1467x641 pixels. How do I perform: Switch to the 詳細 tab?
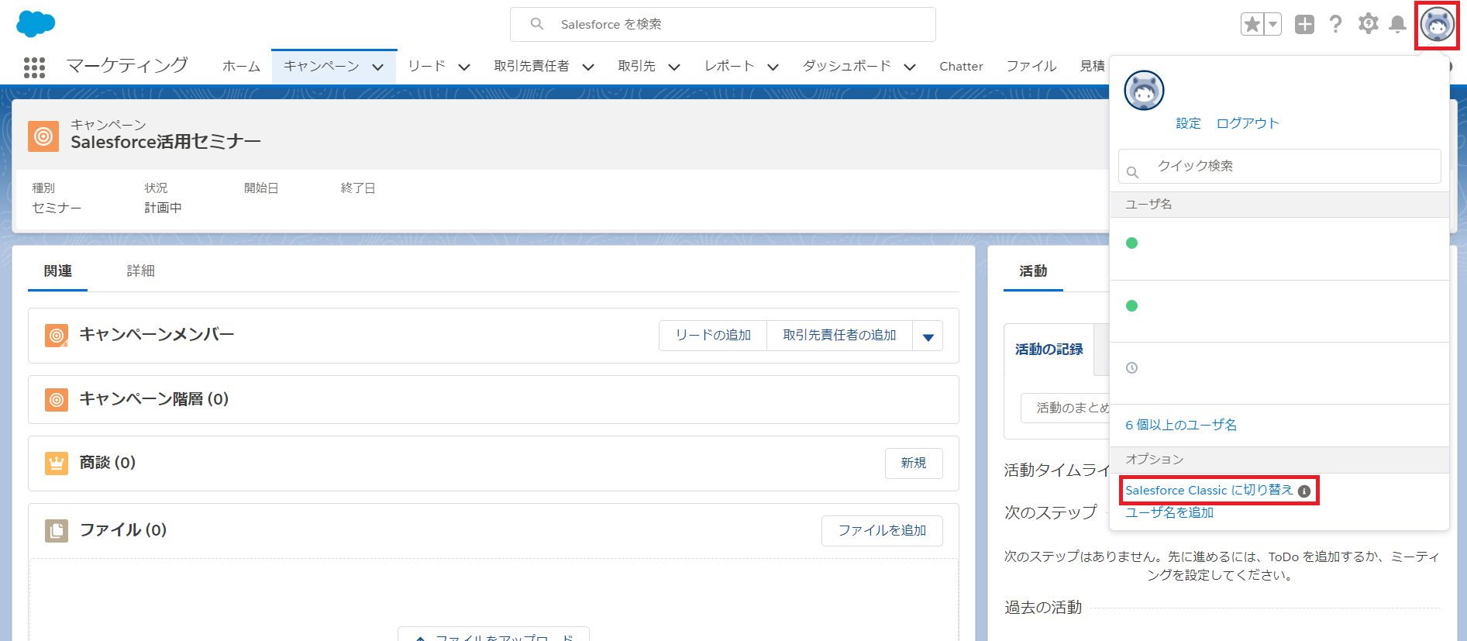[x=140, y=271]
